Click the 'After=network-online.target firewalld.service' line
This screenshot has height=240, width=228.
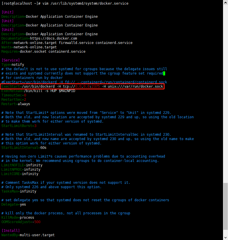[x=67, y=43]
